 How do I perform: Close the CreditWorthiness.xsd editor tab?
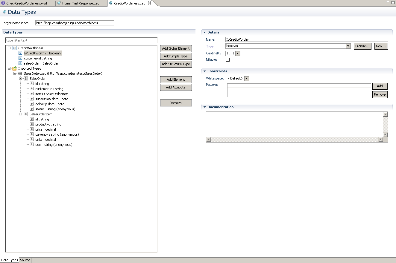[149, 3]
